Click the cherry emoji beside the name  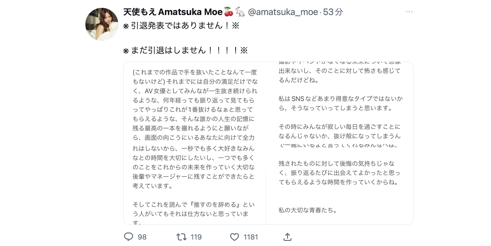point(229,12)
